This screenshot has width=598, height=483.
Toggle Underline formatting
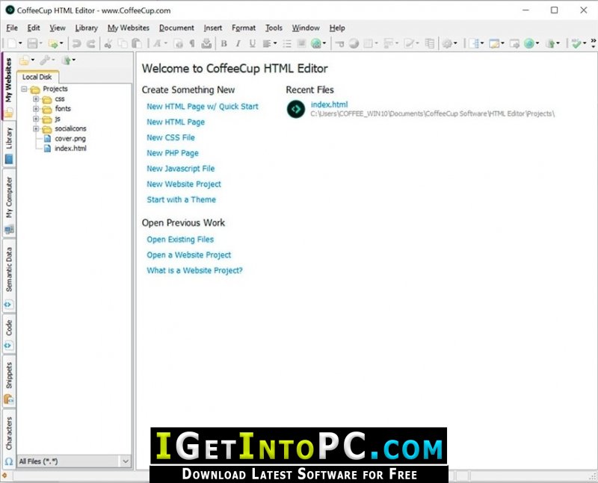(252, 43)
